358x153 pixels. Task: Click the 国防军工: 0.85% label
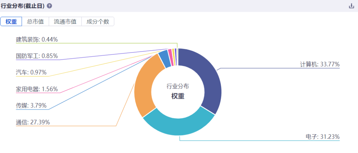[37, 56]
